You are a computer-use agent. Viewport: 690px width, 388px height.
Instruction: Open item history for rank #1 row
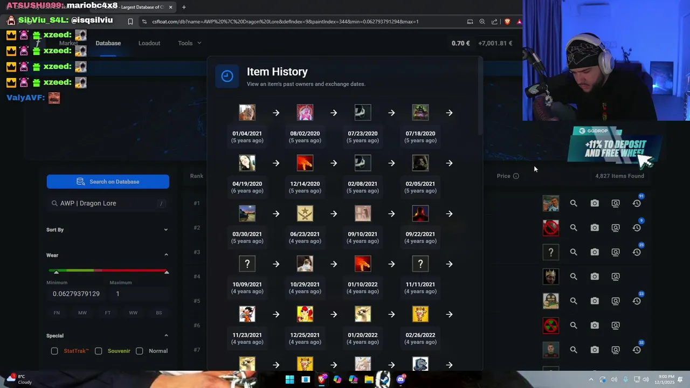(637, 203)
